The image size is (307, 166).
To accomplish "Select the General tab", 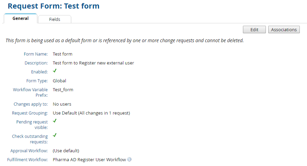I will pos(21,19).
